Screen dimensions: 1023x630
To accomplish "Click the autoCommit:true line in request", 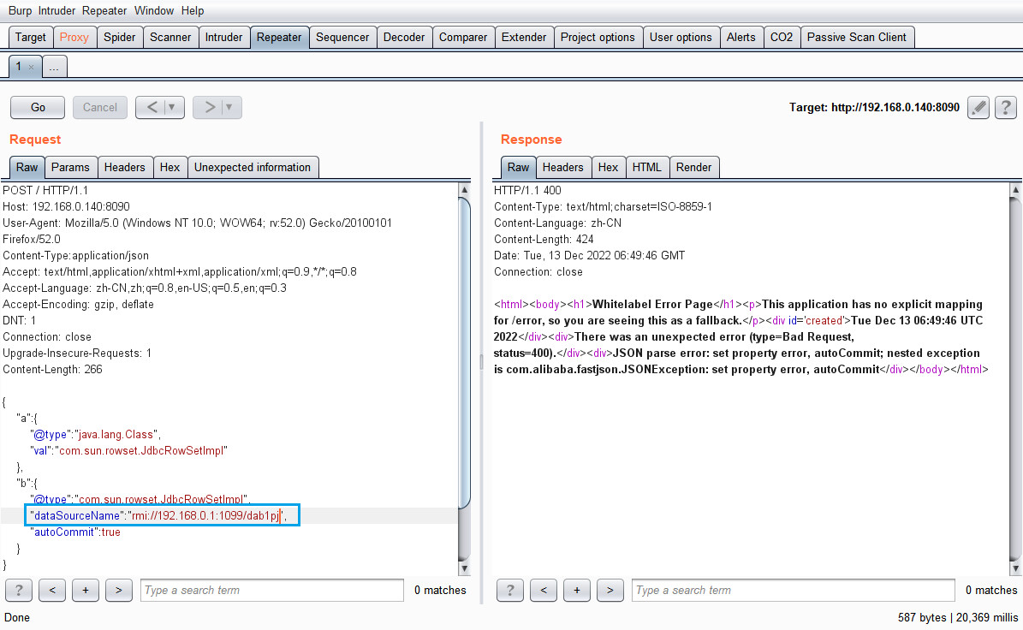I will tap(75, 532).
